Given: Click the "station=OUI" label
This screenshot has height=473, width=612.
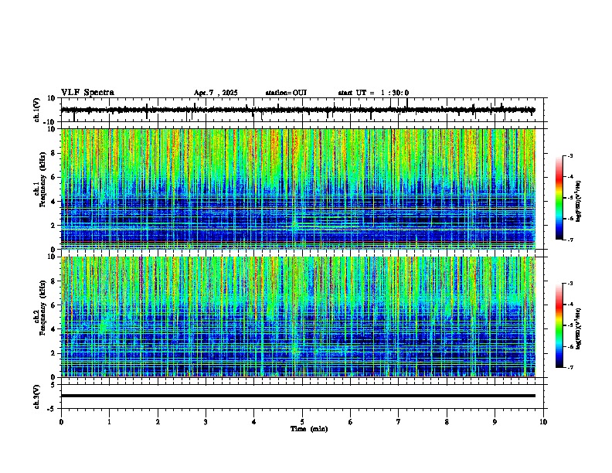Looking at the screenshot, I should (x=286, y=93).
